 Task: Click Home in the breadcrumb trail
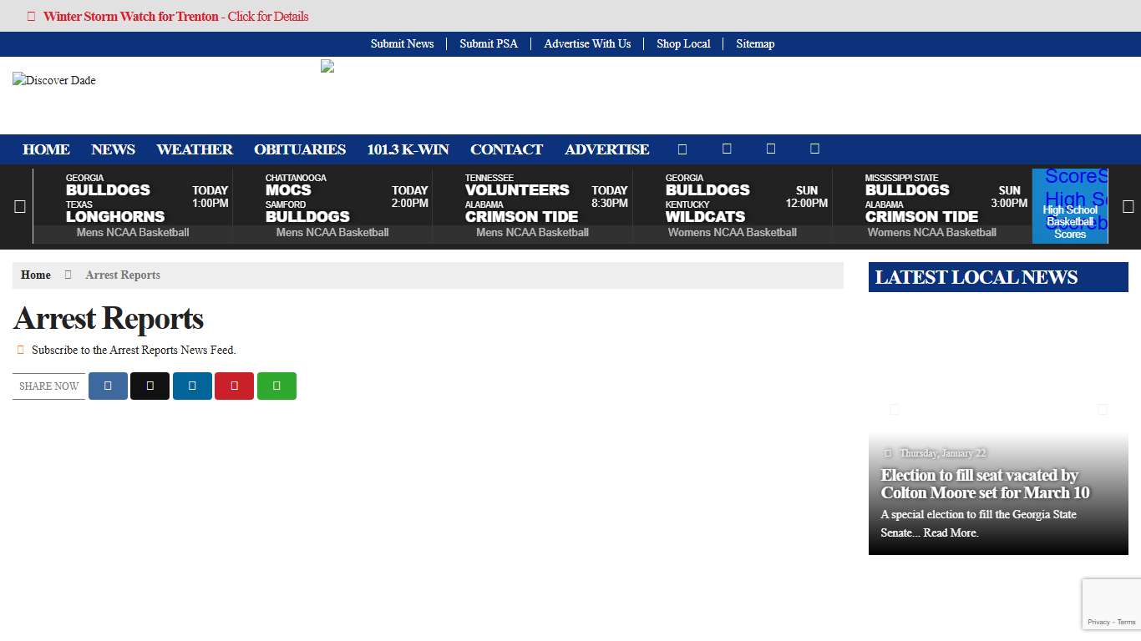pyautogui.click(x=36, y=275)
